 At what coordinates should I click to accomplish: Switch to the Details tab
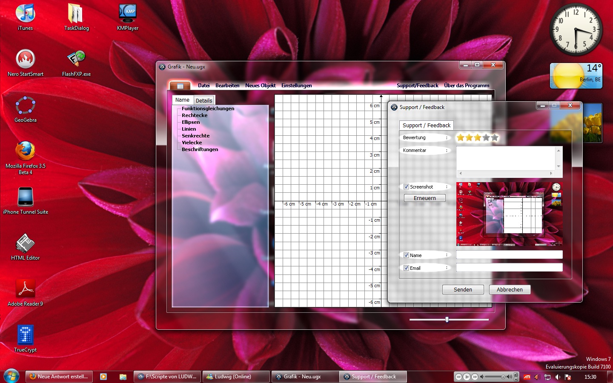[x=204, y=100]
